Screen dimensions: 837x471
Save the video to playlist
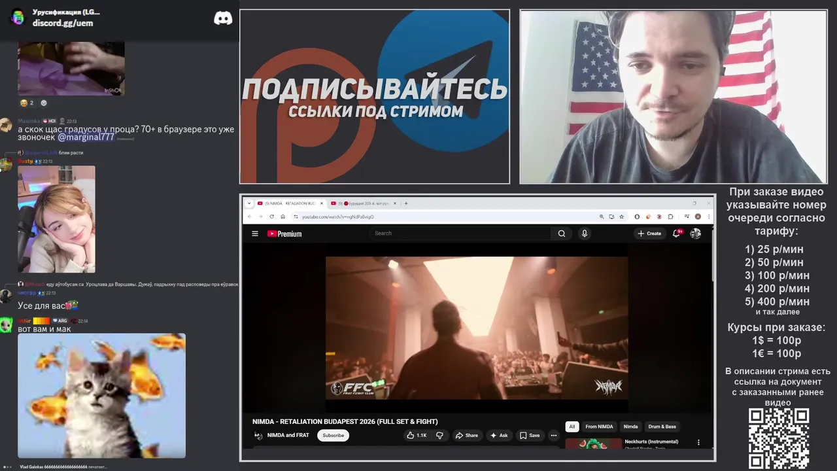coord(530,435)
